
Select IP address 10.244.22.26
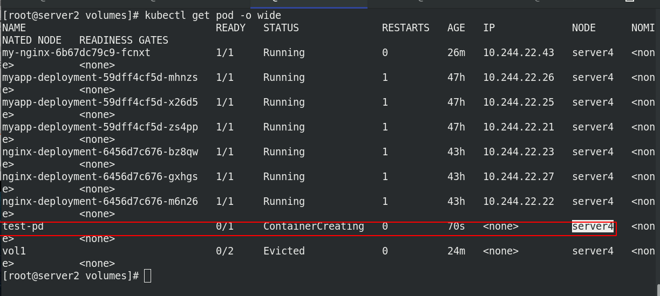519,78
